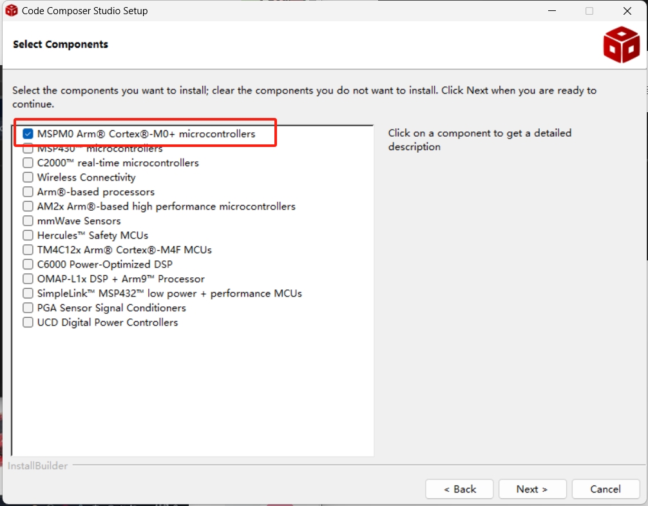Image resolution: width=648 pixels, height=506 pixels.
Task: Check the C2000 real-time microcontrollers checkbox
Action: (28, 162)
